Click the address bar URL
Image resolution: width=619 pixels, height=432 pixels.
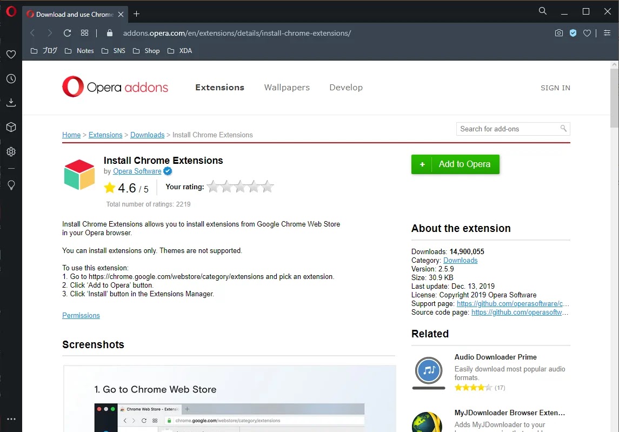pos(237,33)
